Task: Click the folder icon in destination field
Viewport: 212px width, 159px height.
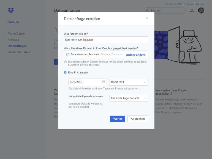Action: 68,54
